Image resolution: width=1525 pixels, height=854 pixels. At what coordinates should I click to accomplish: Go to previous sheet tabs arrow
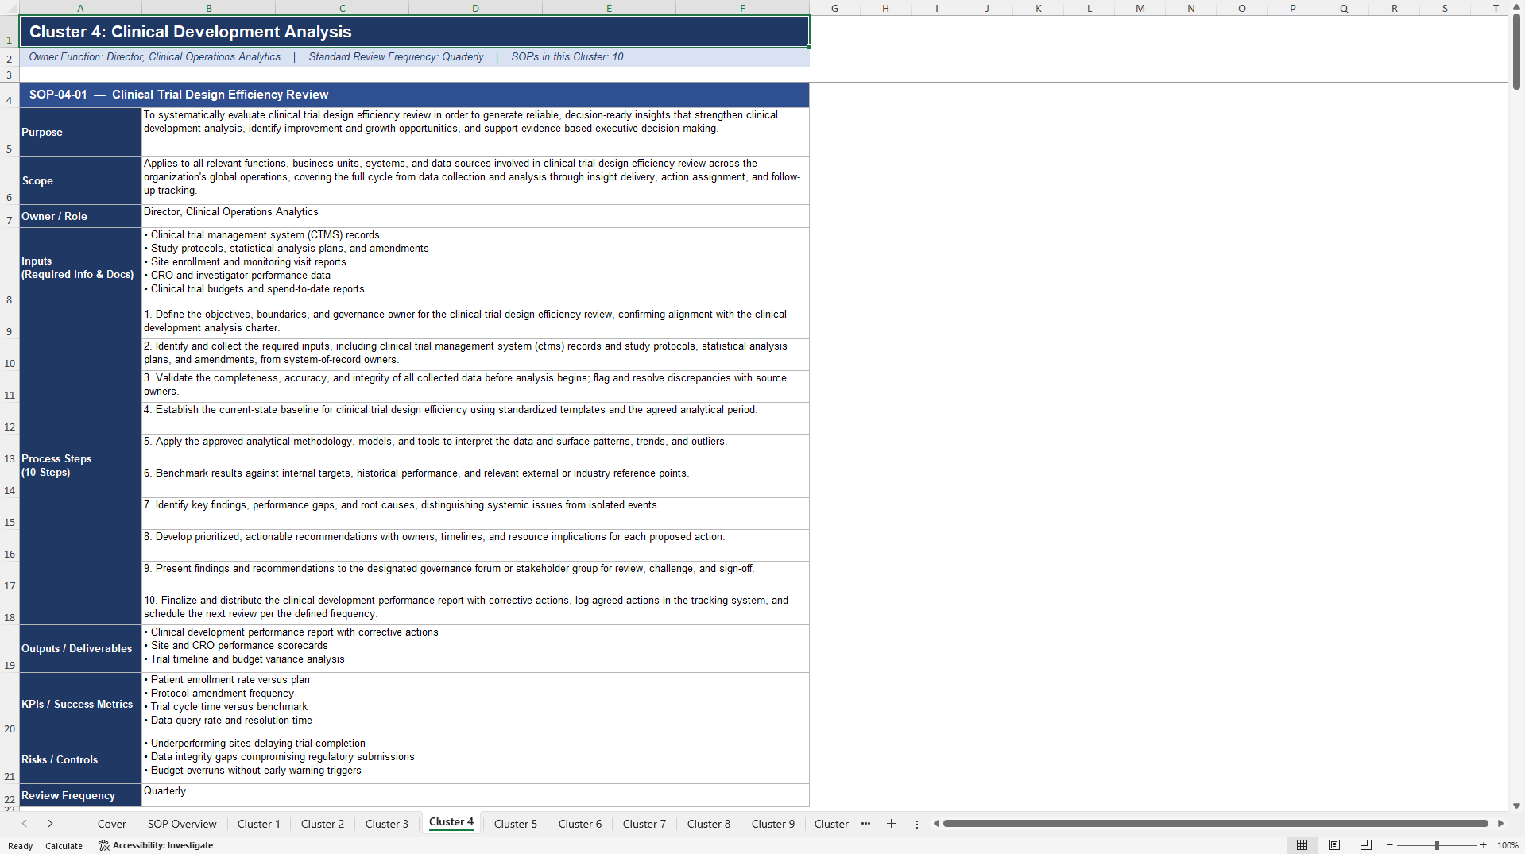[25, 824]
